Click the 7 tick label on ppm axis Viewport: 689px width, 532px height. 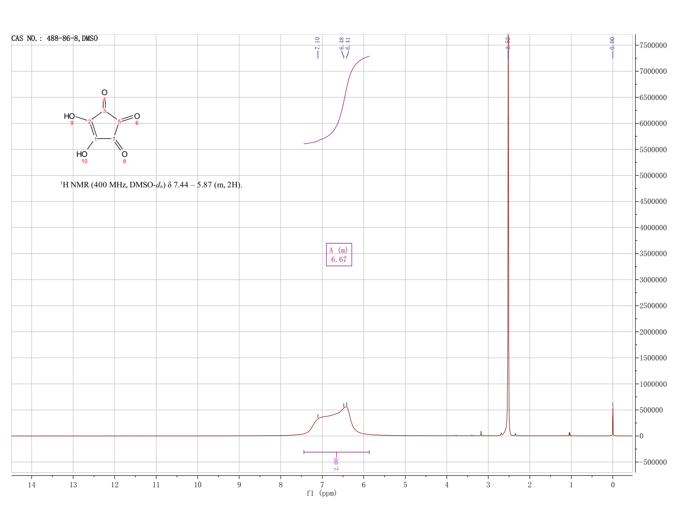tap(322, 484)
